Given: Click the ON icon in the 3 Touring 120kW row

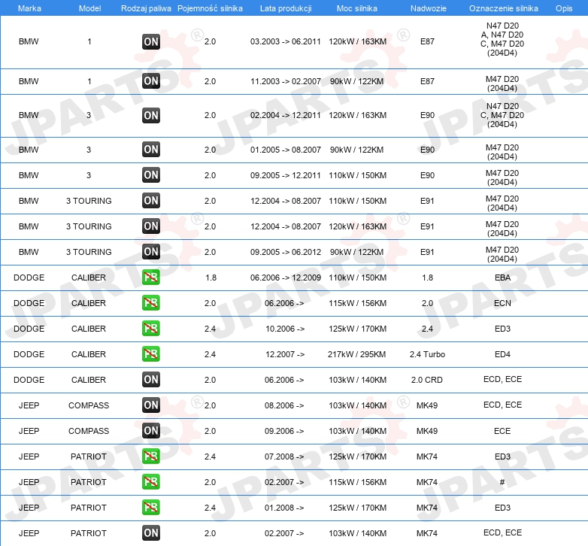Looking at the screenshot, I should click(x=150, y=226).
